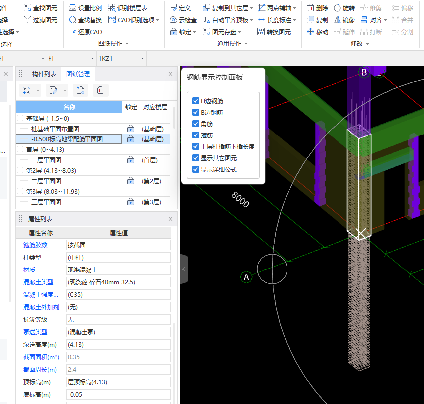Open the 箍筋肢数 property link

pyautogui.click(x=35, y=245)
